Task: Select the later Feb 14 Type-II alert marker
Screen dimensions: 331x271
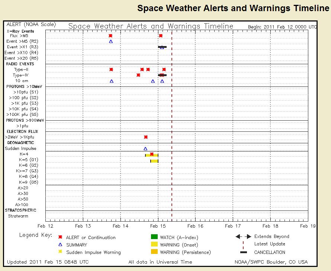Action: [x=148, y=69]
